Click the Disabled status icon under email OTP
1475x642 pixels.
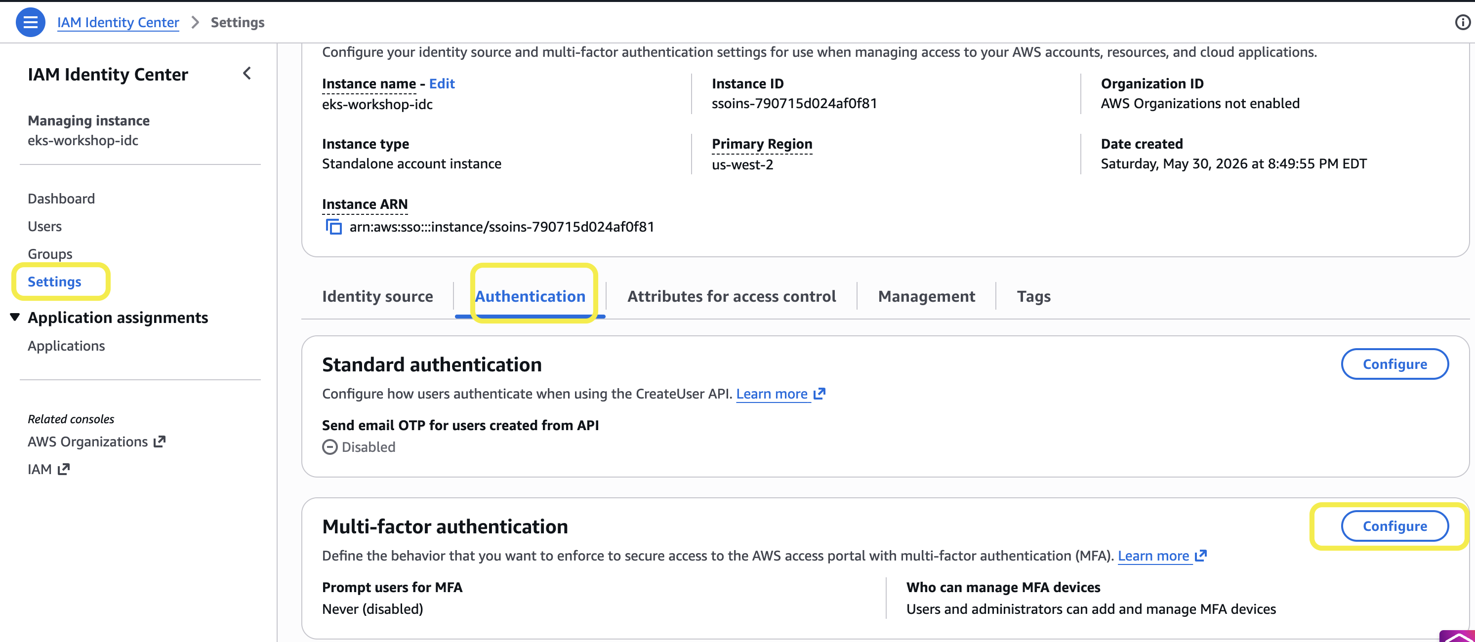click(x=330, y=447)
